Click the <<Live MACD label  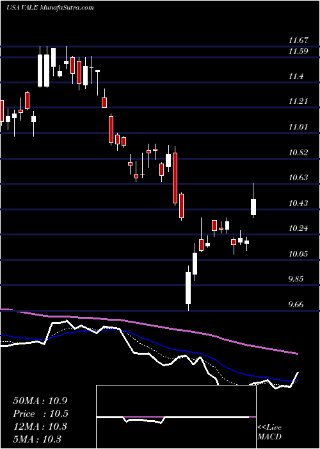(269, 432)
